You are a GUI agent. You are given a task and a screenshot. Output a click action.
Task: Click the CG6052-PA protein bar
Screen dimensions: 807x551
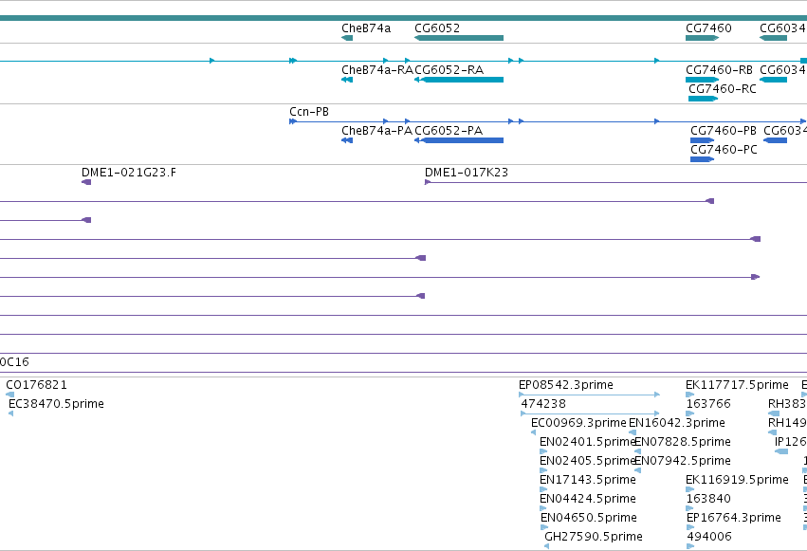tap(459, 140)
